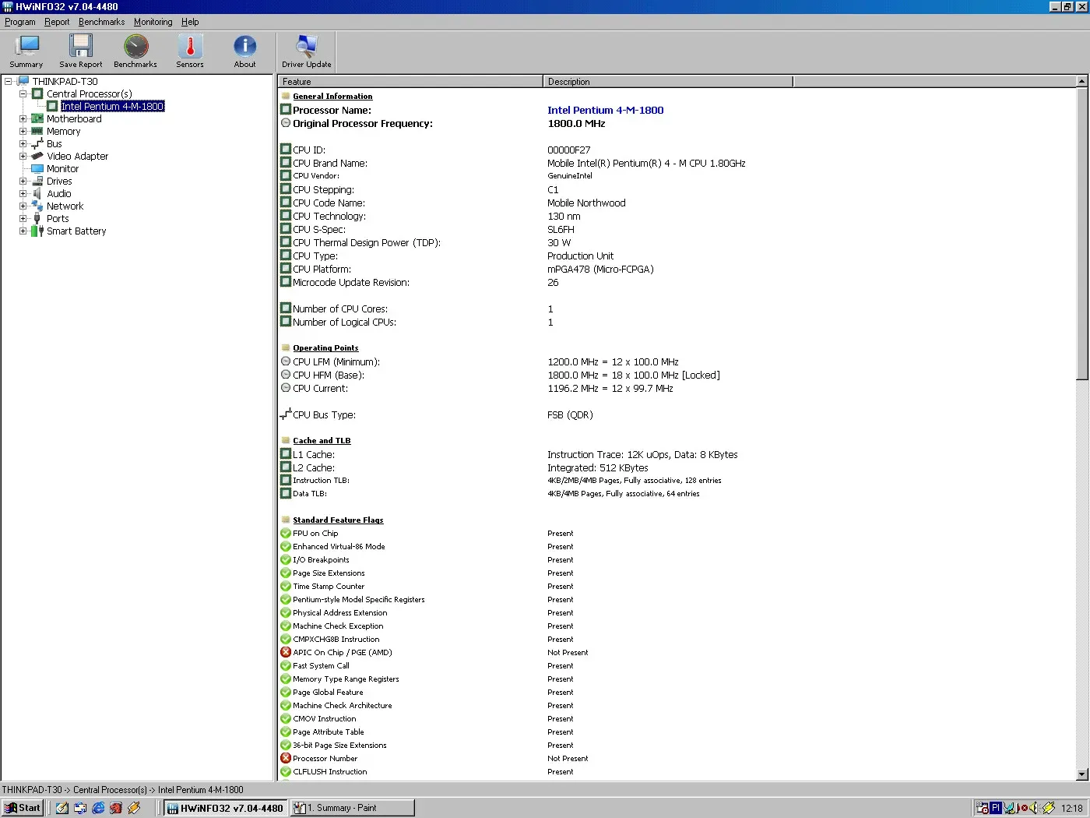Click the scrollbar up arrow
Image resolution: width=1090 pixels, height=818 pixels.
[1081, 81]
